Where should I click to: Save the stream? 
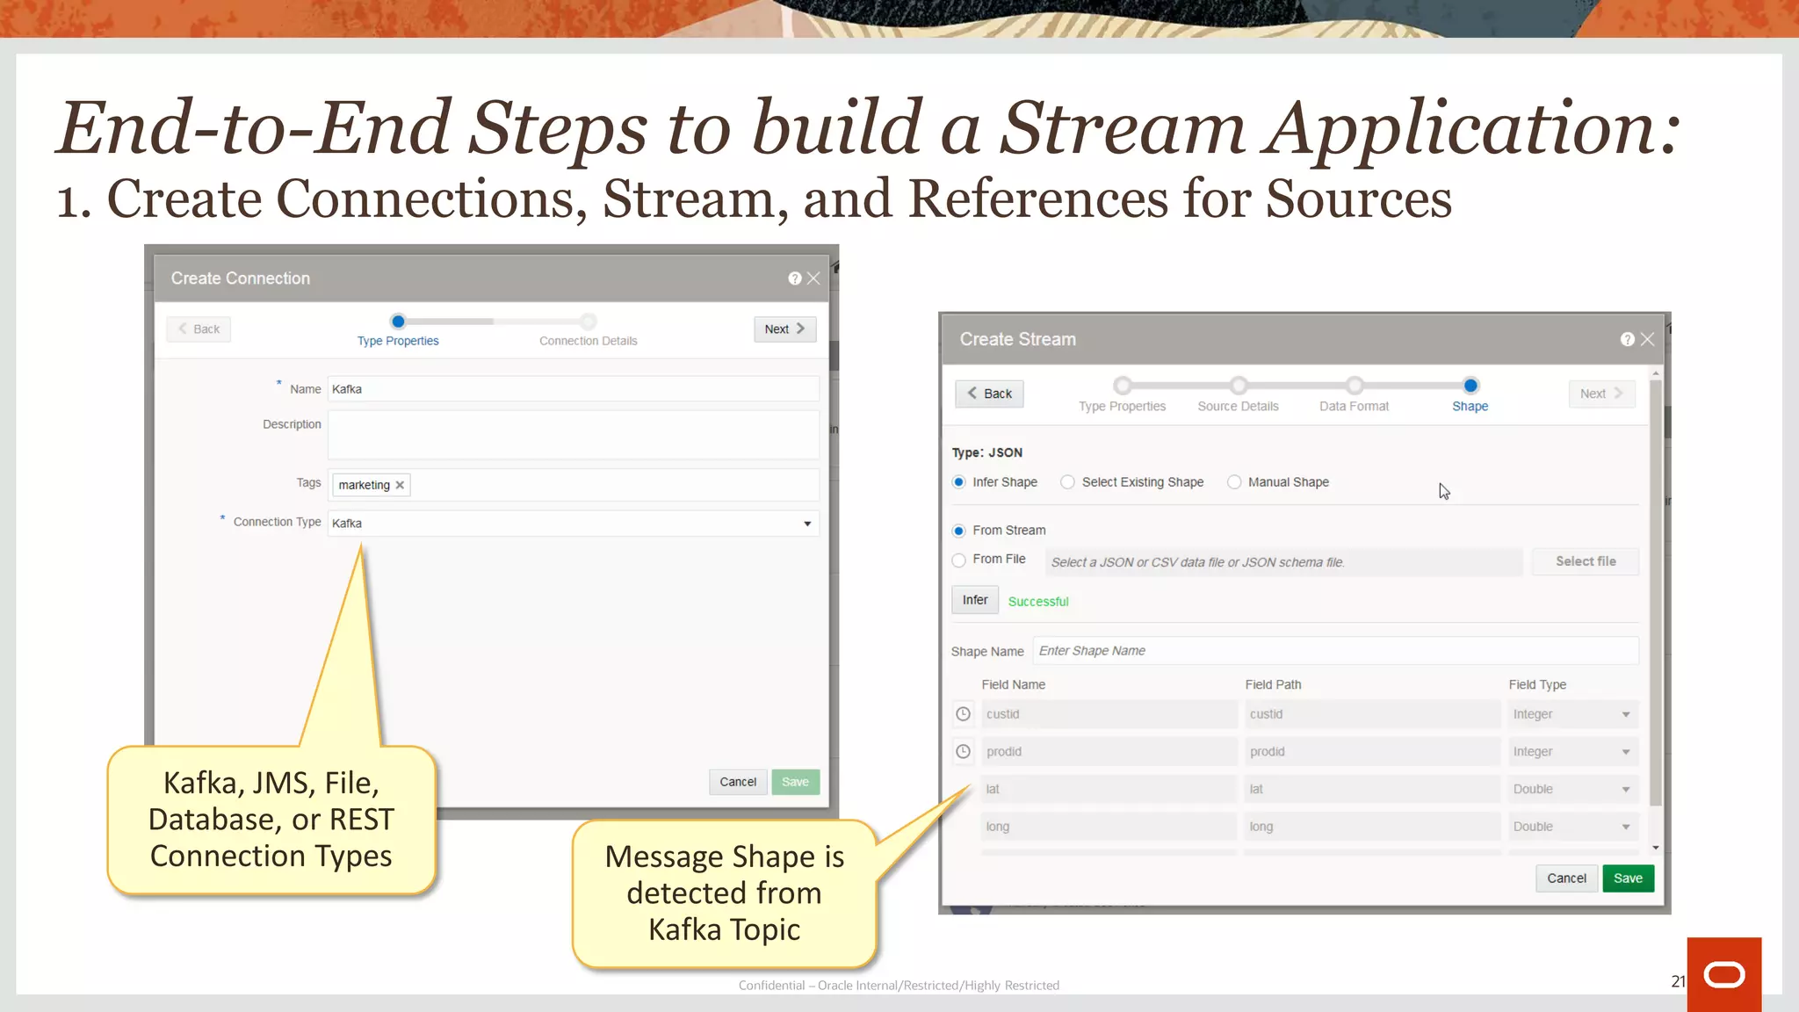point(1628,878)
